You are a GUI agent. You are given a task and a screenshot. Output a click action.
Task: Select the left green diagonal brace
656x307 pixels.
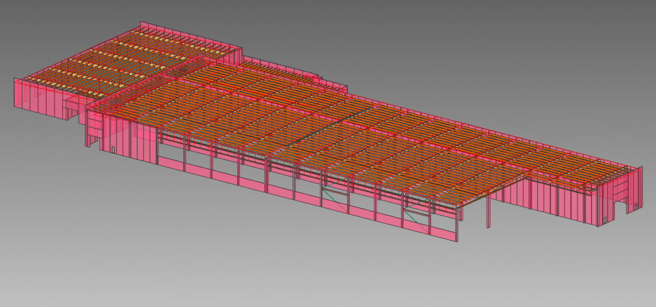[x=334, y=196]
